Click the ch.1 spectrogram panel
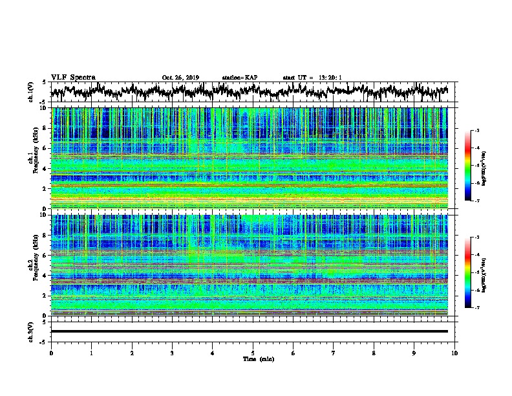The height and width of the screenshot is (396, 512). [249, 158]
